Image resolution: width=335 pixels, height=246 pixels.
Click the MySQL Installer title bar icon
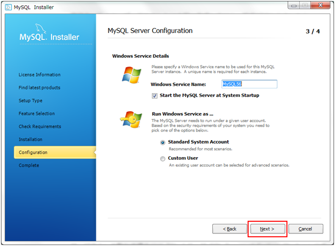8,7
